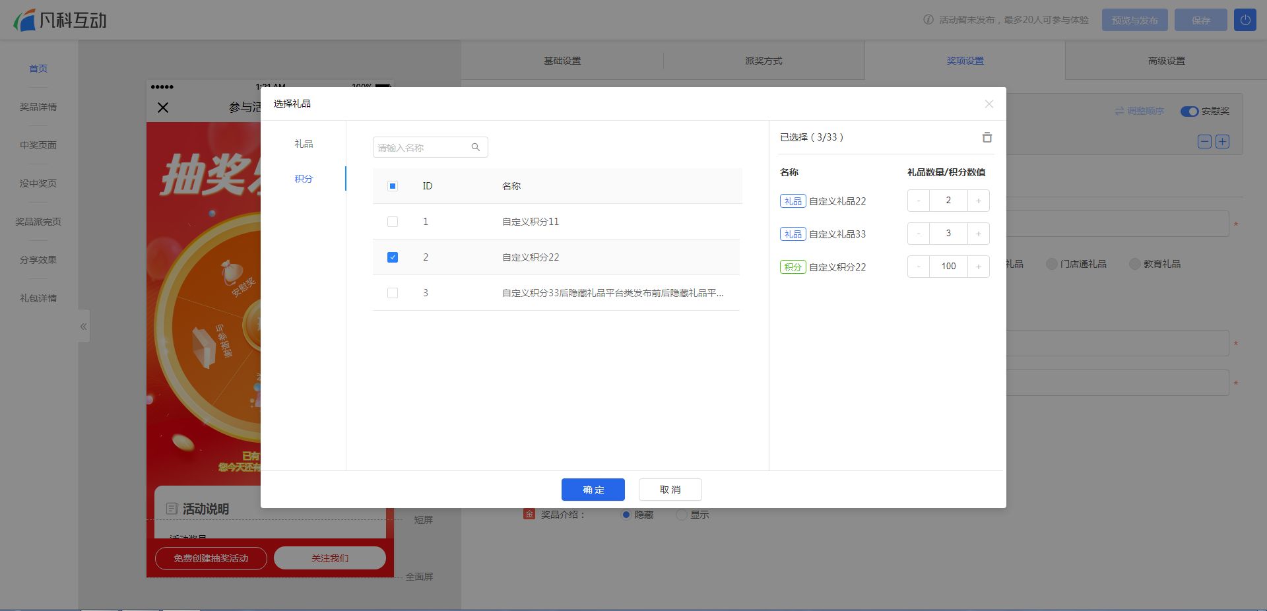Click 关注我们 button in phone preview
The width and height of the screenshot is (1267, 611).
click(330, 558)
